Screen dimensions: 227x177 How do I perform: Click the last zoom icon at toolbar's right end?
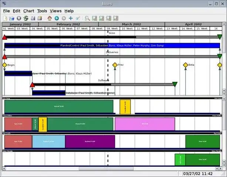116,18
